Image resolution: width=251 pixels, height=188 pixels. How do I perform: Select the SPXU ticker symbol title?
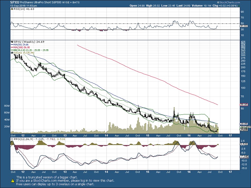(x=15, y=2)
